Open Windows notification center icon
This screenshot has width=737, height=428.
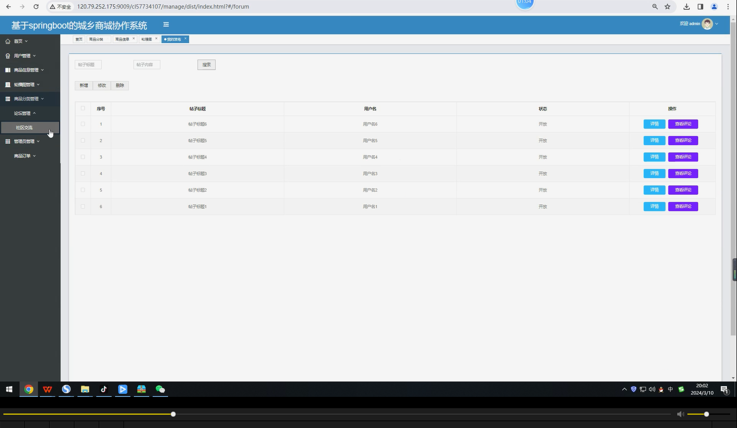[724, 389]
